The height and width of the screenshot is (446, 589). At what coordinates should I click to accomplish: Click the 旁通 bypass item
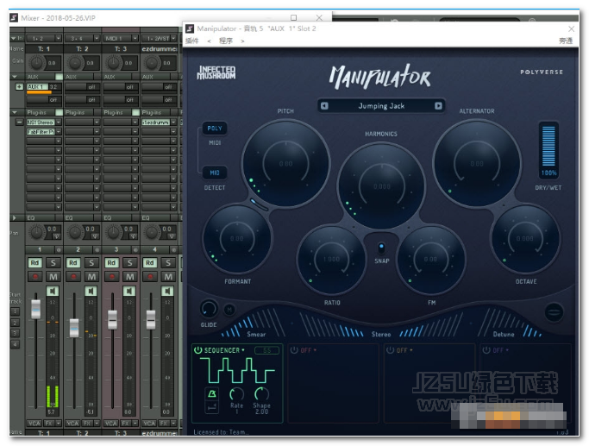tap(566, 41)
